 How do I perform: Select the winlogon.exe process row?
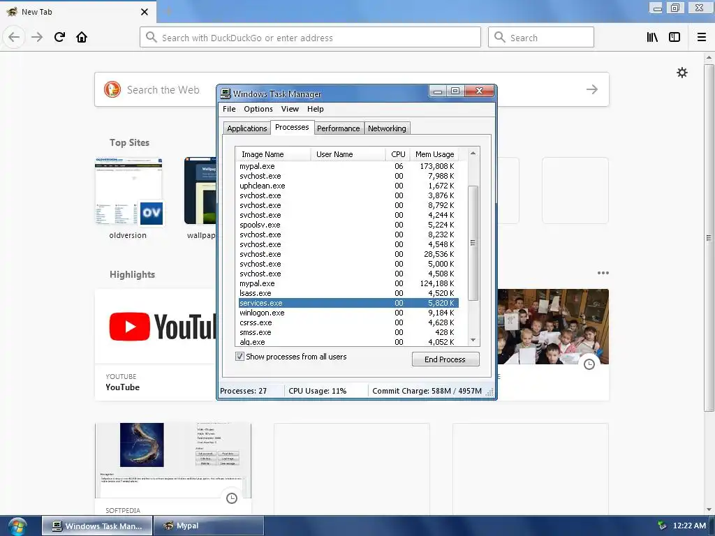(347, 313)
